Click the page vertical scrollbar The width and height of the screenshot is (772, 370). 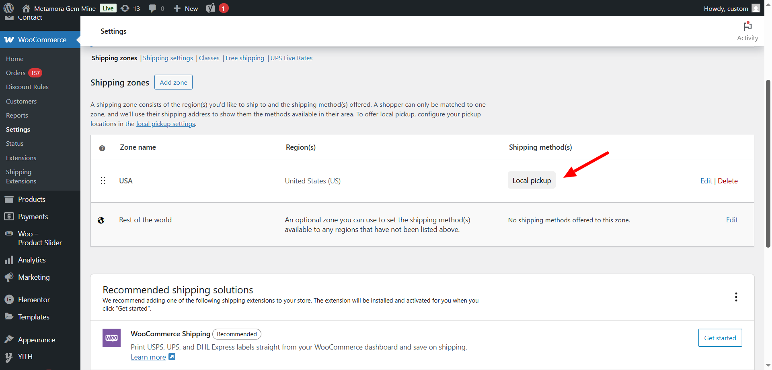pyautogui.click(x=768, y=164)
